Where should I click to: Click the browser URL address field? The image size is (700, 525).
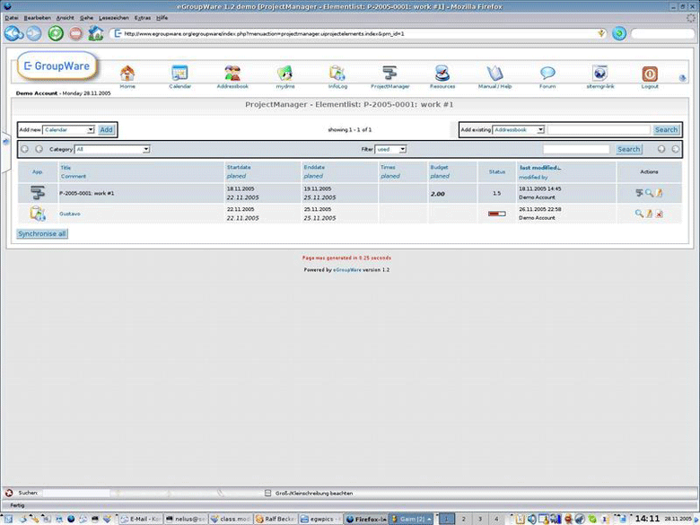[357, 33]
